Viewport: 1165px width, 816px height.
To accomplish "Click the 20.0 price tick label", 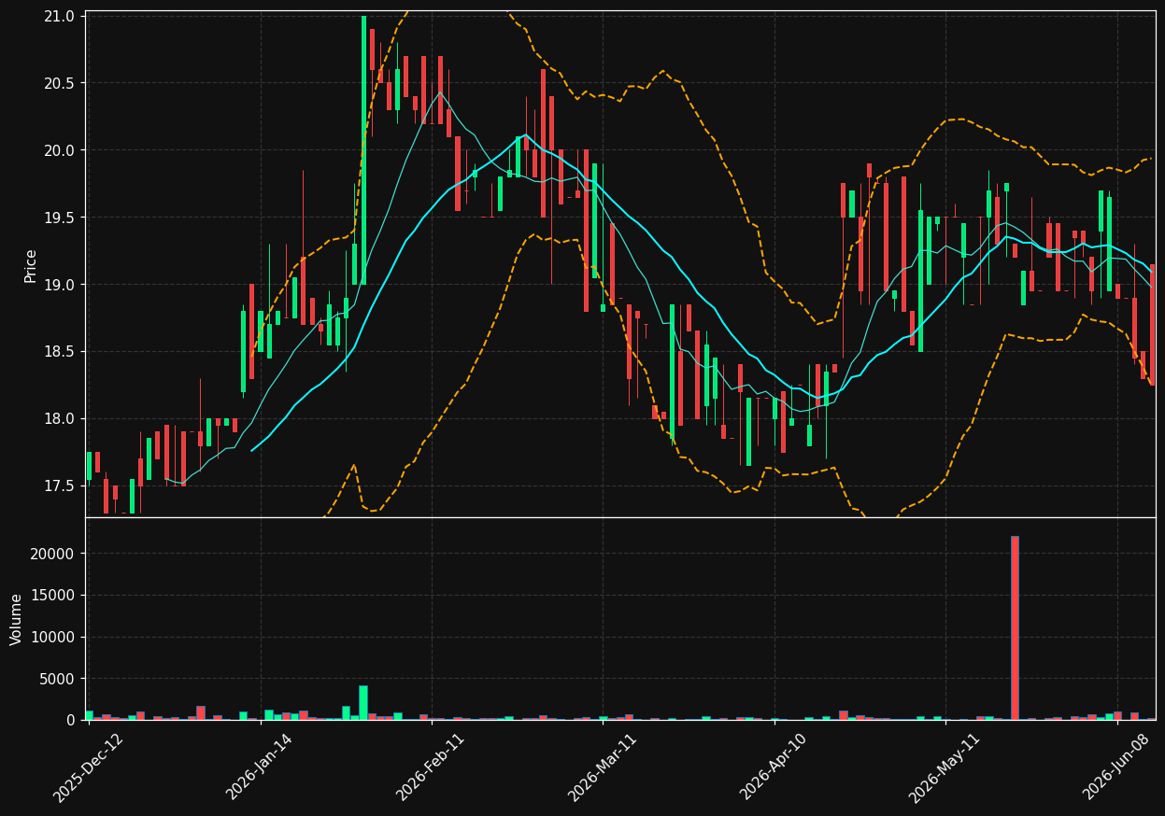I will [x=60, y=150].
